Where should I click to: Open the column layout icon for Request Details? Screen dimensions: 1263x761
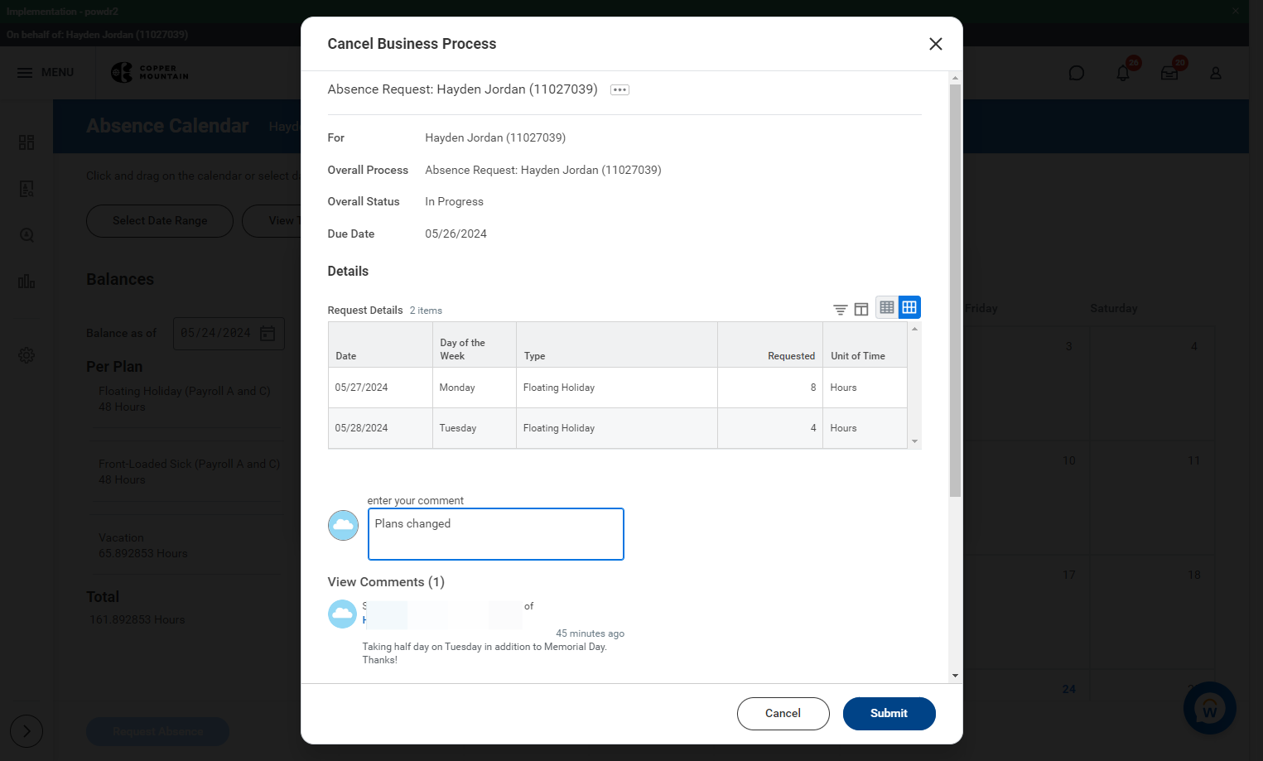click(x=861, y=309)
